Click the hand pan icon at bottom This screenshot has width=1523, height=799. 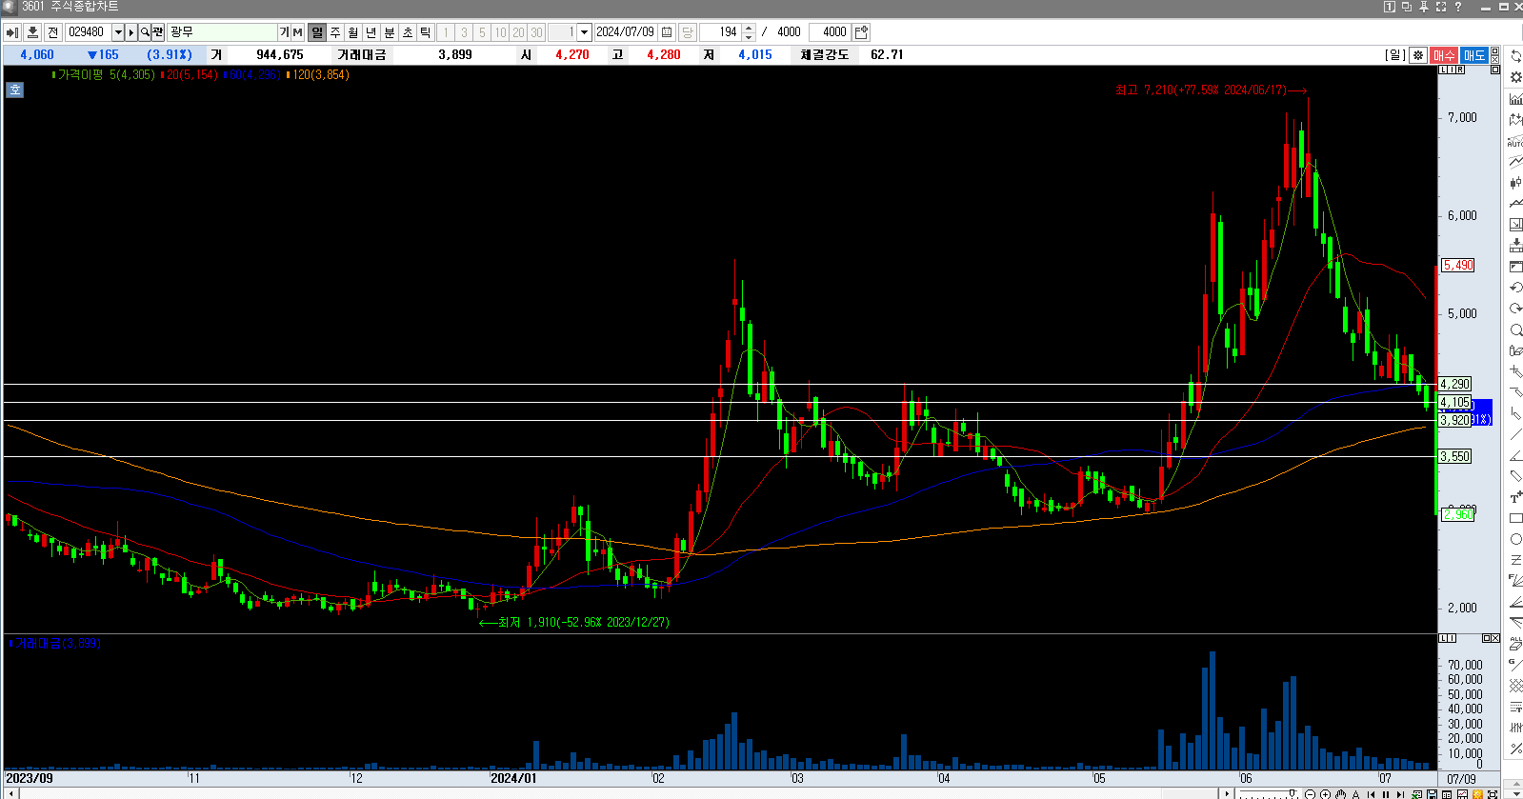click(1340, 794)
